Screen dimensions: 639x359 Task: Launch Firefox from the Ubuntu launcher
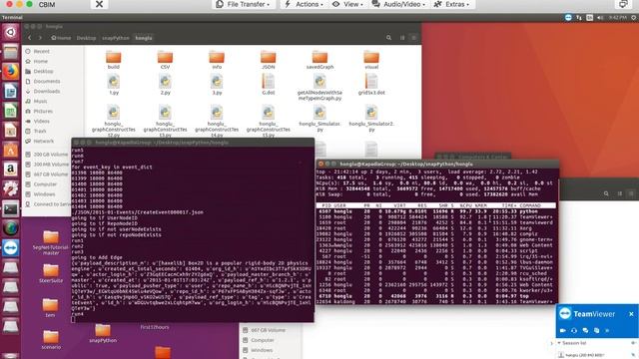coord(11,71)
